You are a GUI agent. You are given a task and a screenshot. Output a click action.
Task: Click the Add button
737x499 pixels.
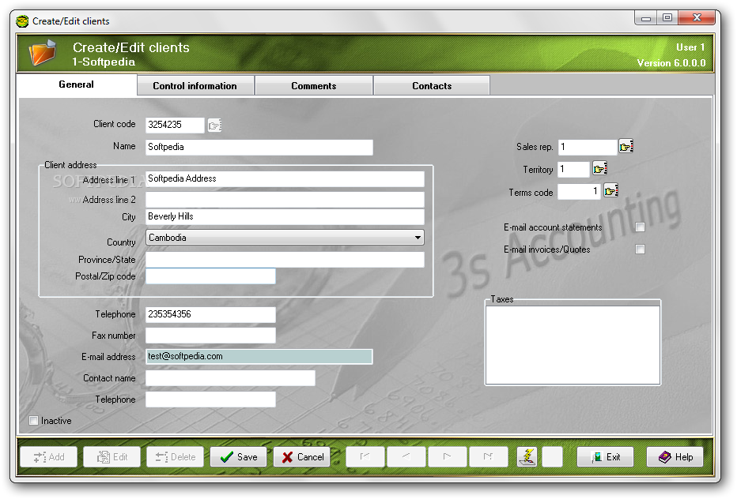click(x=49, y=456)
